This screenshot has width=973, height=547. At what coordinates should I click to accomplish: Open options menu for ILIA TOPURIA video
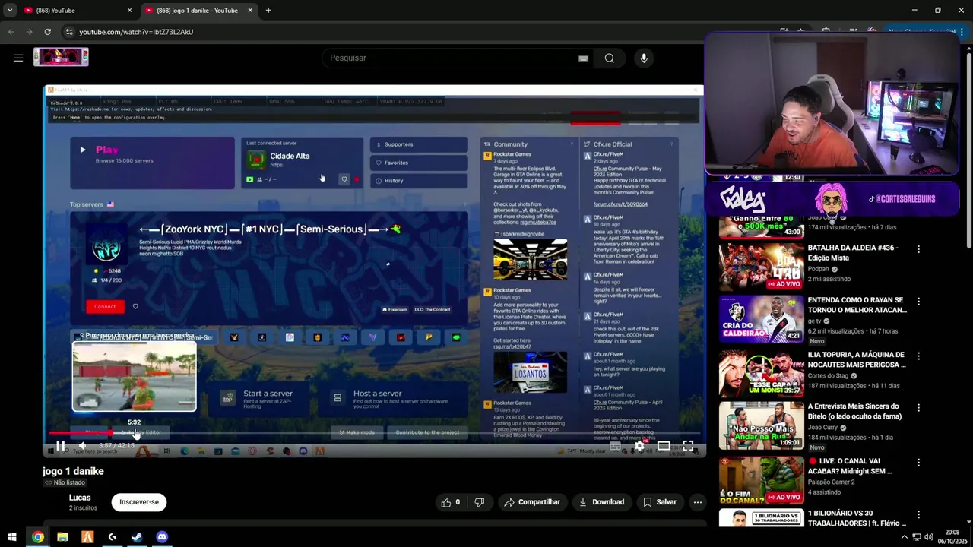(x=918, y=356)
